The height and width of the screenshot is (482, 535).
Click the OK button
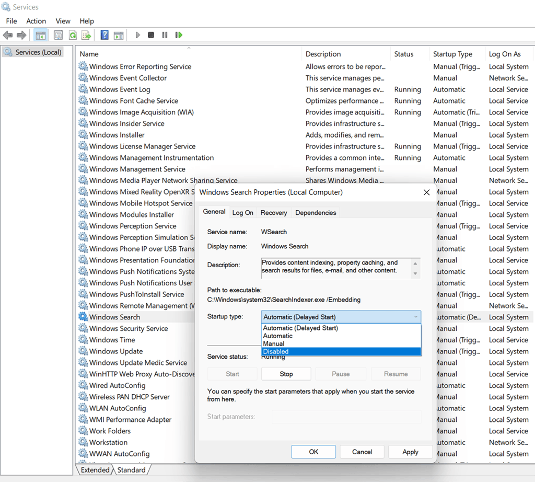point(313,452)
